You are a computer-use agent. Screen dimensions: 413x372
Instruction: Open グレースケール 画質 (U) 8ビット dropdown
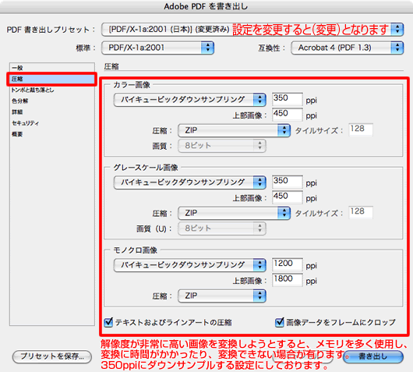(222, 229)
